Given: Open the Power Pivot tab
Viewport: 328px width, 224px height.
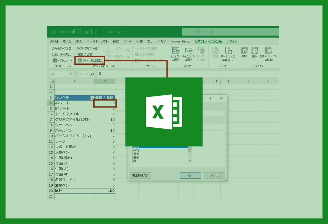Looking at the screenshot, I should (180, 41).
